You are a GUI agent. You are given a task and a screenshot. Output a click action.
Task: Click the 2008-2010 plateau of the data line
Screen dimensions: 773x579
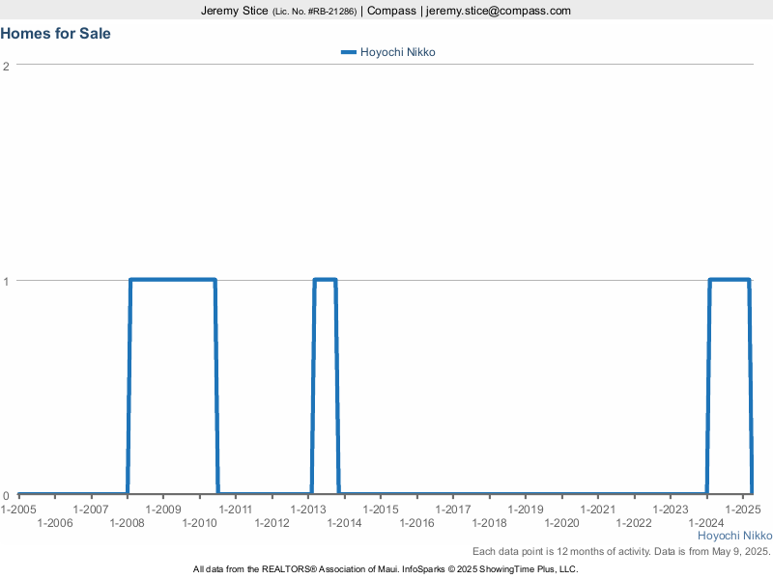pyautogui.click(x=173, y=280)
